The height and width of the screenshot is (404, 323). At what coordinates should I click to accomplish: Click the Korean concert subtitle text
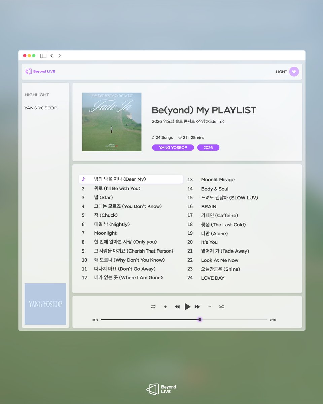(188, 121)
